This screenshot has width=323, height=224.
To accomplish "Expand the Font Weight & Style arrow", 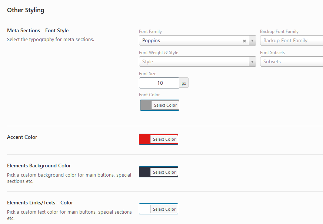I will (x=252, y=62).
